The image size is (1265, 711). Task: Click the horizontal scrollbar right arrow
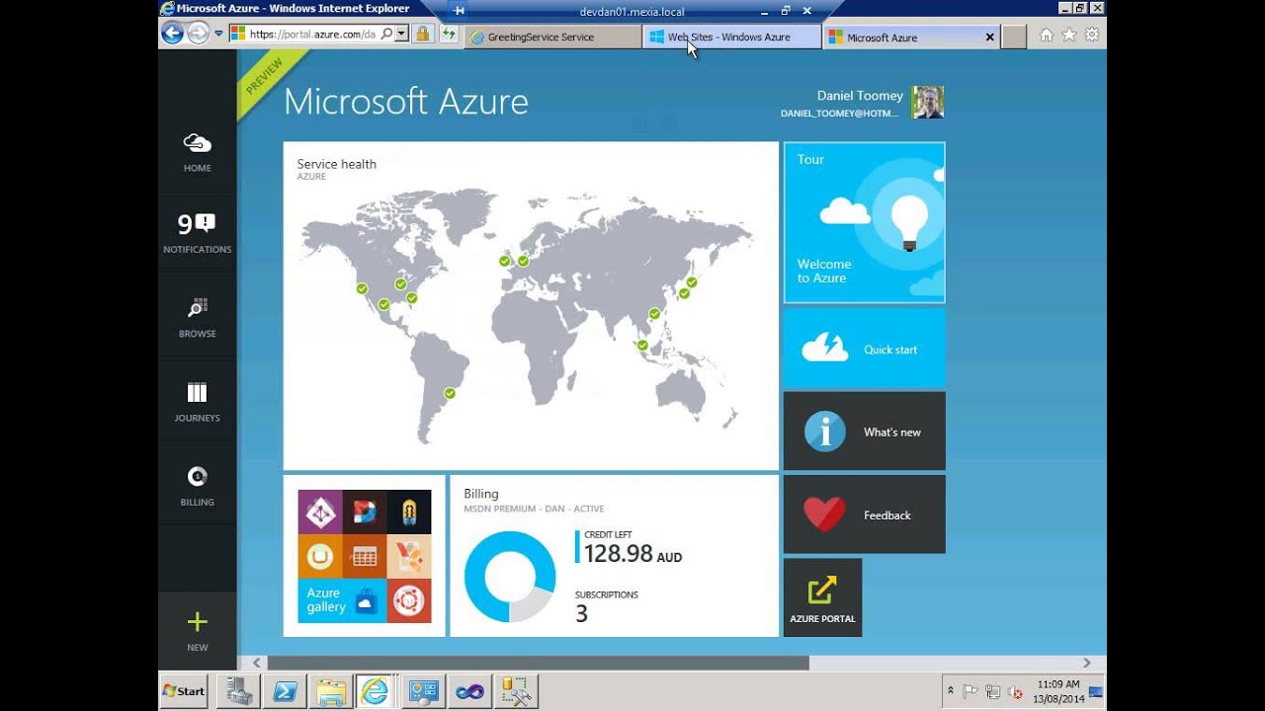1087,663
